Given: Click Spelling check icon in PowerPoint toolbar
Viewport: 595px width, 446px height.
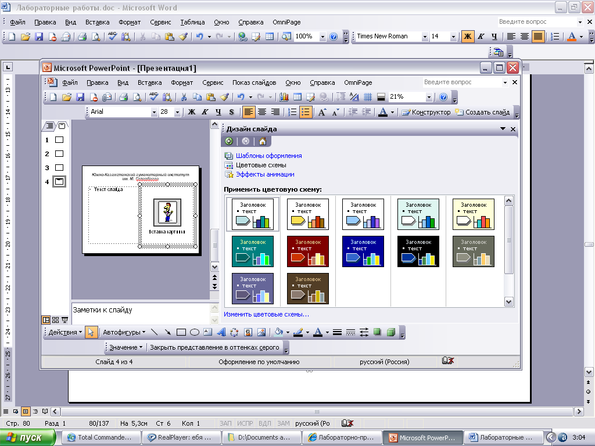Looking at the screenshot, I should pyautogui.click(x=153, y=97).
